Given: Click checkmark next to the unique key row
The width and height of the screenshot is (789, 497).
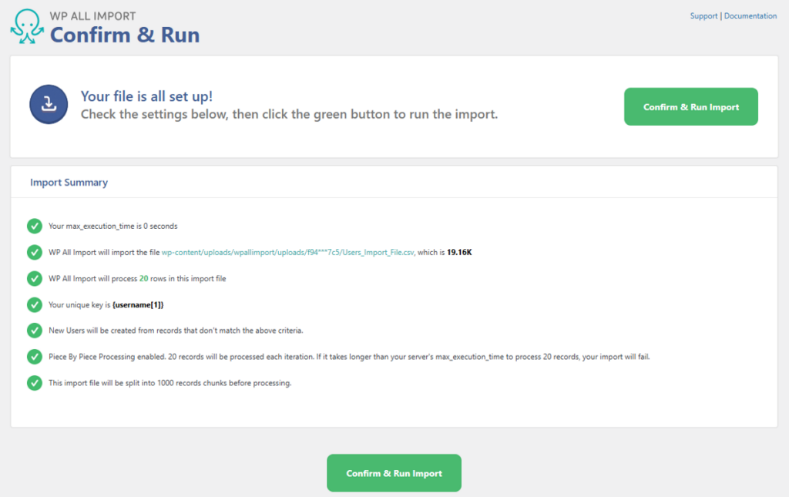Looking at the screenshot, I should [x=34, y=304].
